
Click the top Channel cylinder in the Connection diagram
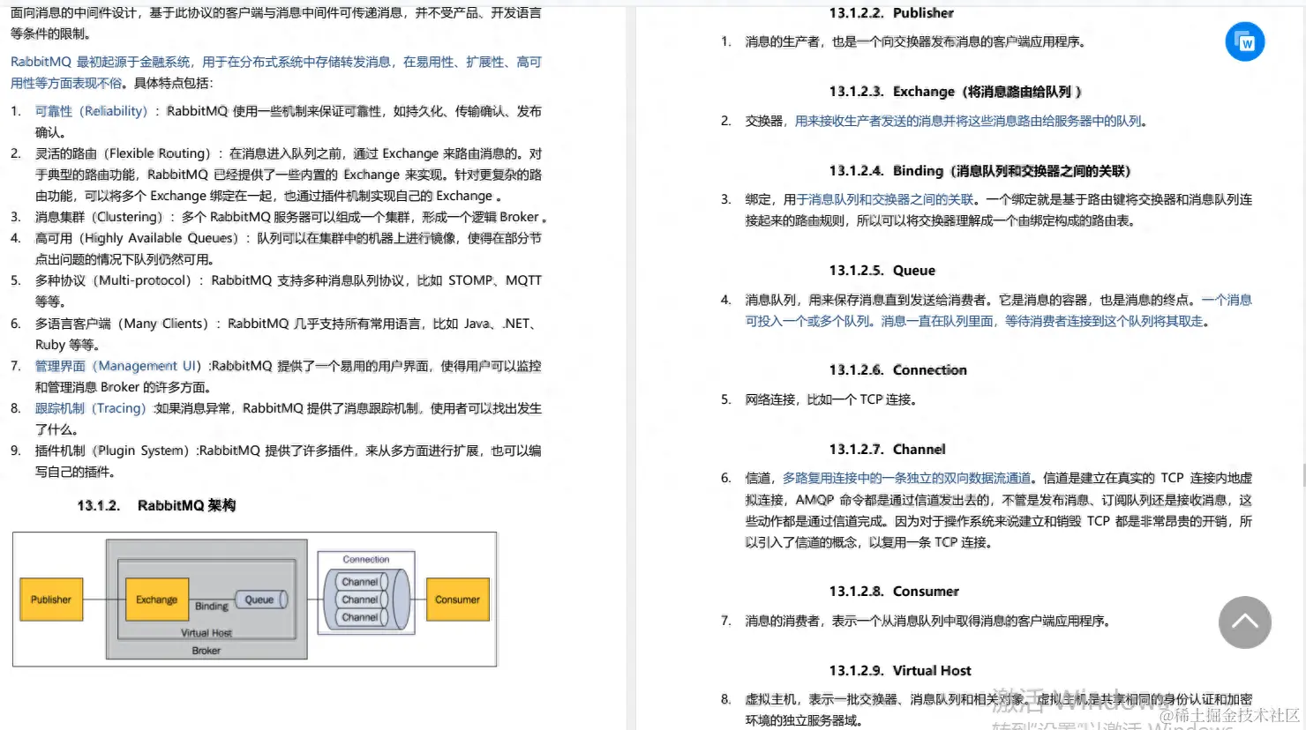tap(361, 582)
